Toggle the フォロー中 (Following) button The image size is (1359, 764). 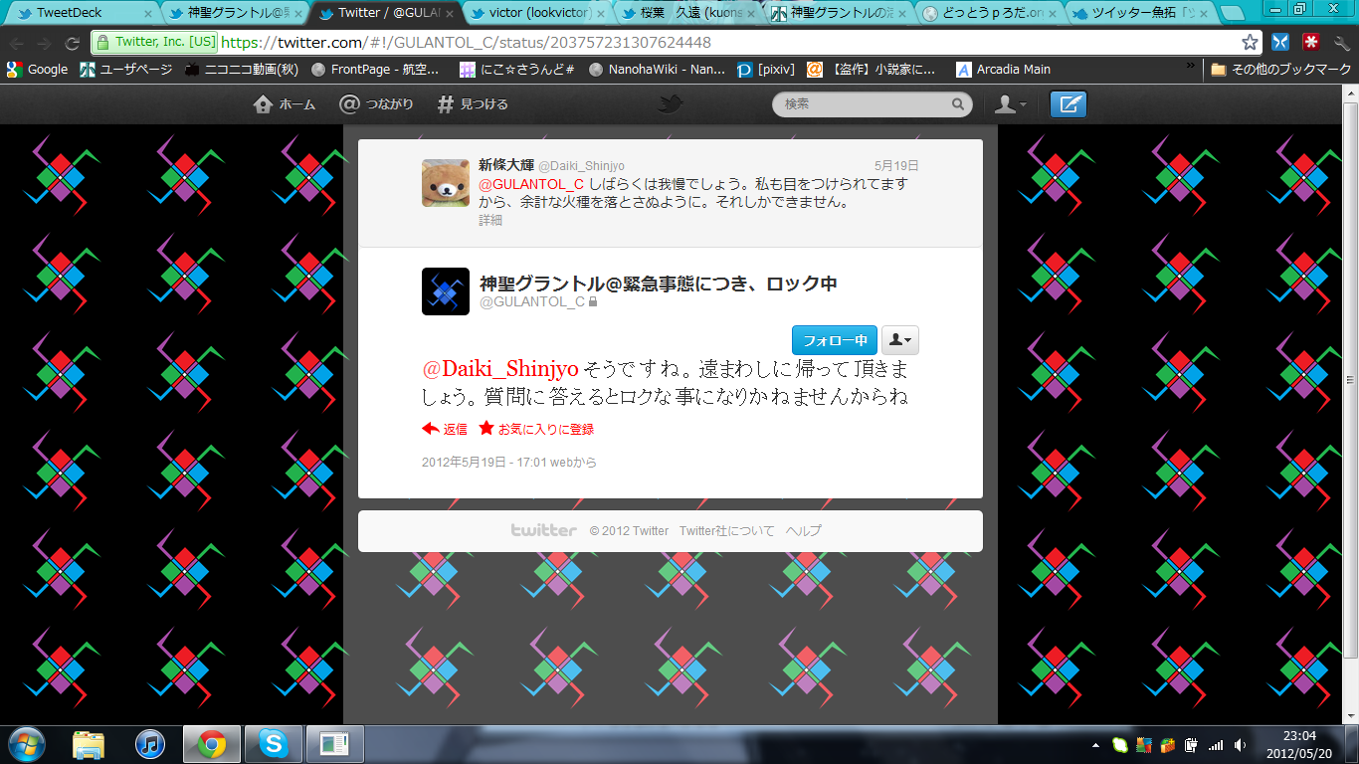tap(835, 339)
